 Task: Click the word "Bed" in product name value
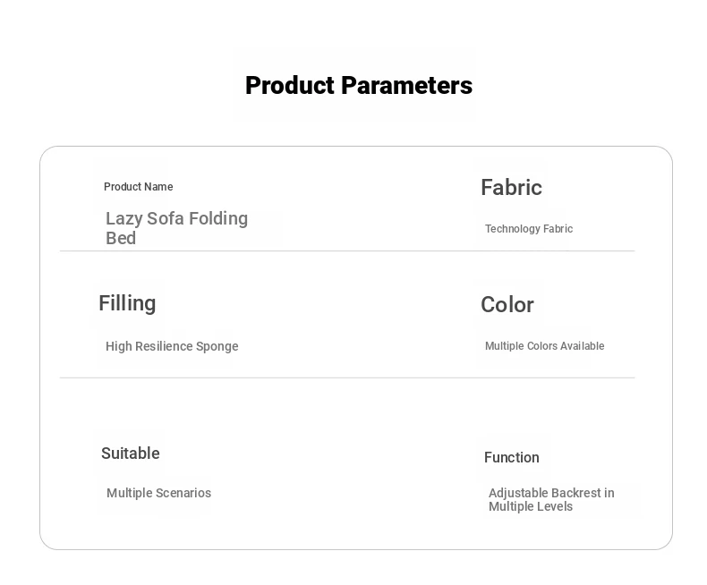121,238
